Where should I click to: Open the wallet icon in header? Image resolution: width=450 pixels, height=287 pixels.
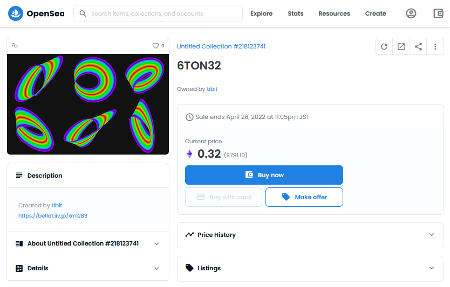pyautogui.click(x=438, y=13)
